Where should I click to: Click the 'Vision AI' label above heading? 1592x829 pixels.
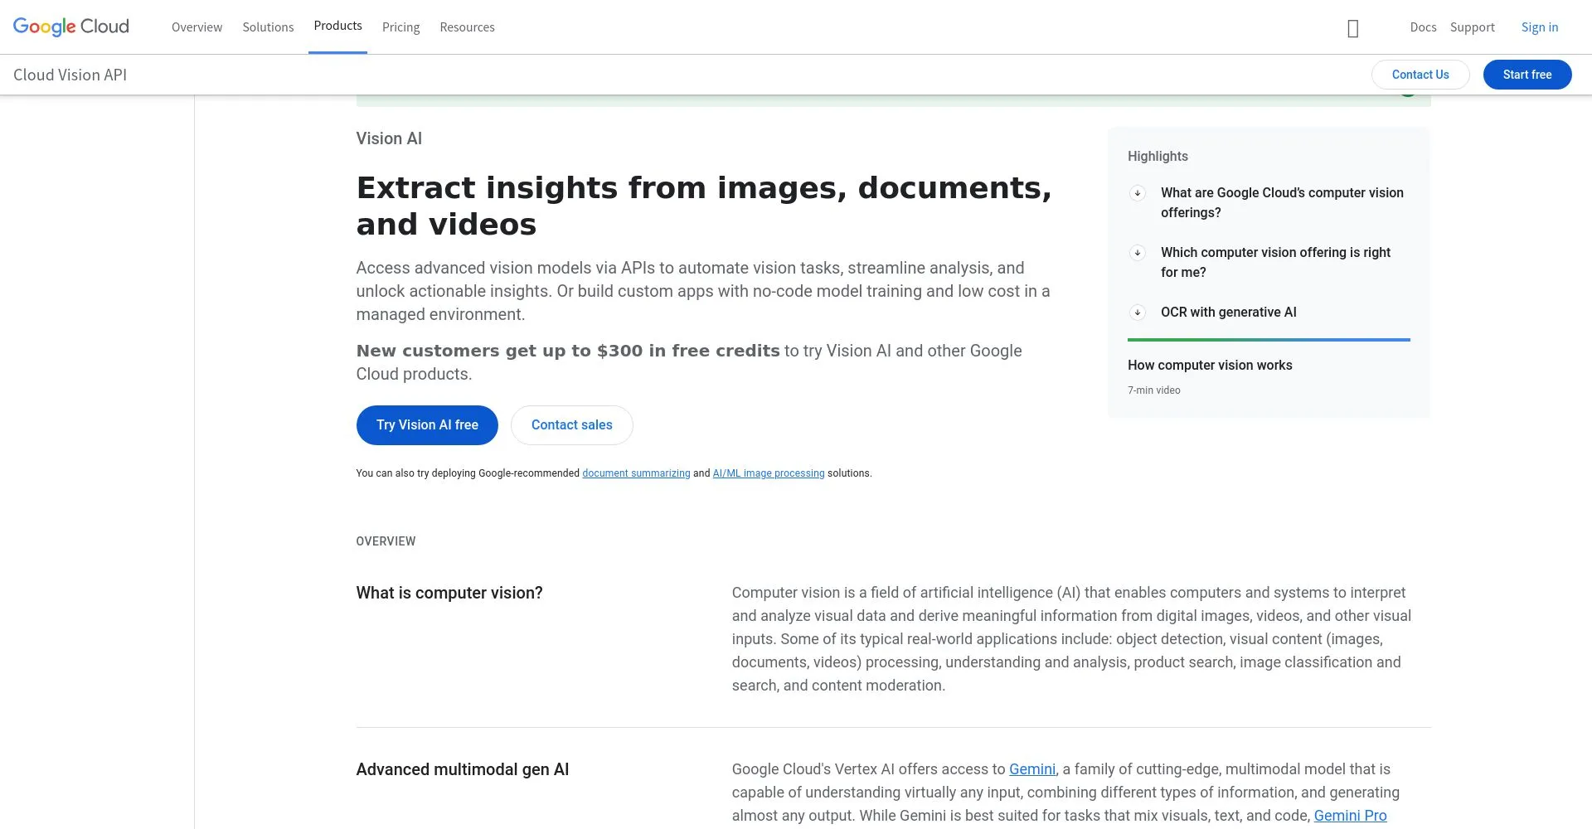(x=389, y=139)
